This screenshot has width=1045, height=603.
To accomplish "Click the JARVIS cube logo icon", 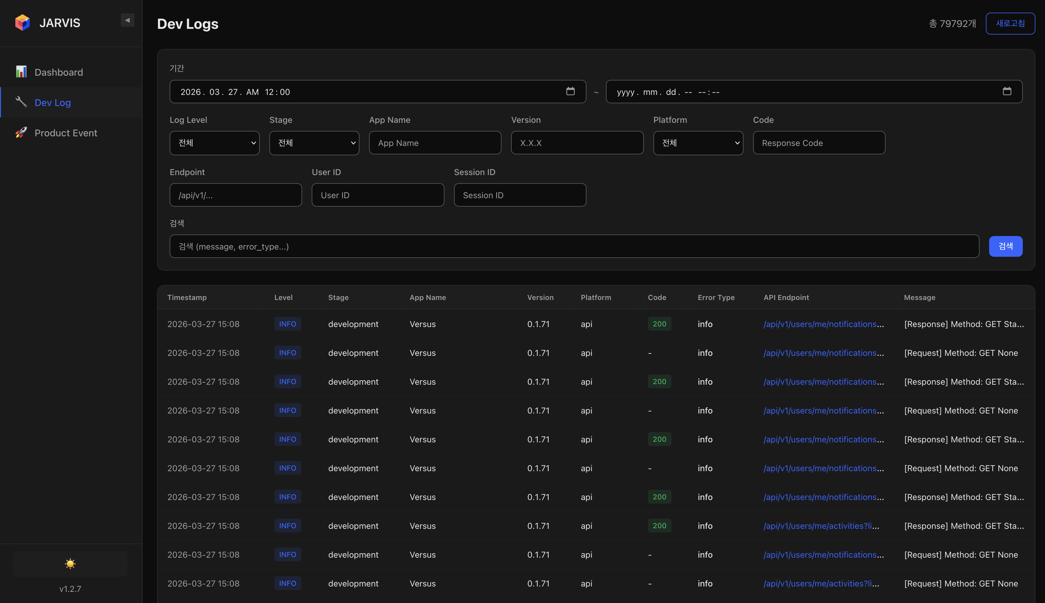I will click(x=22, y=22).
